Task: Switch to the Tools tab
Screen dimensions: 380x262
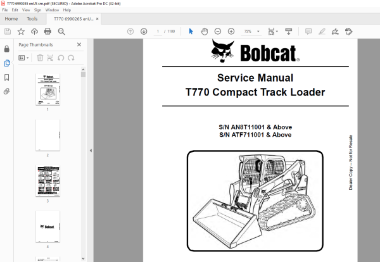Action: 32,19
